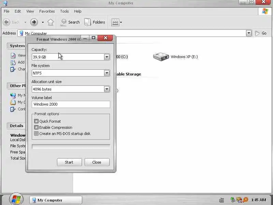The image size is (273, 205).
Task: Open the Tools menu
Action: (x=64, y=11)
